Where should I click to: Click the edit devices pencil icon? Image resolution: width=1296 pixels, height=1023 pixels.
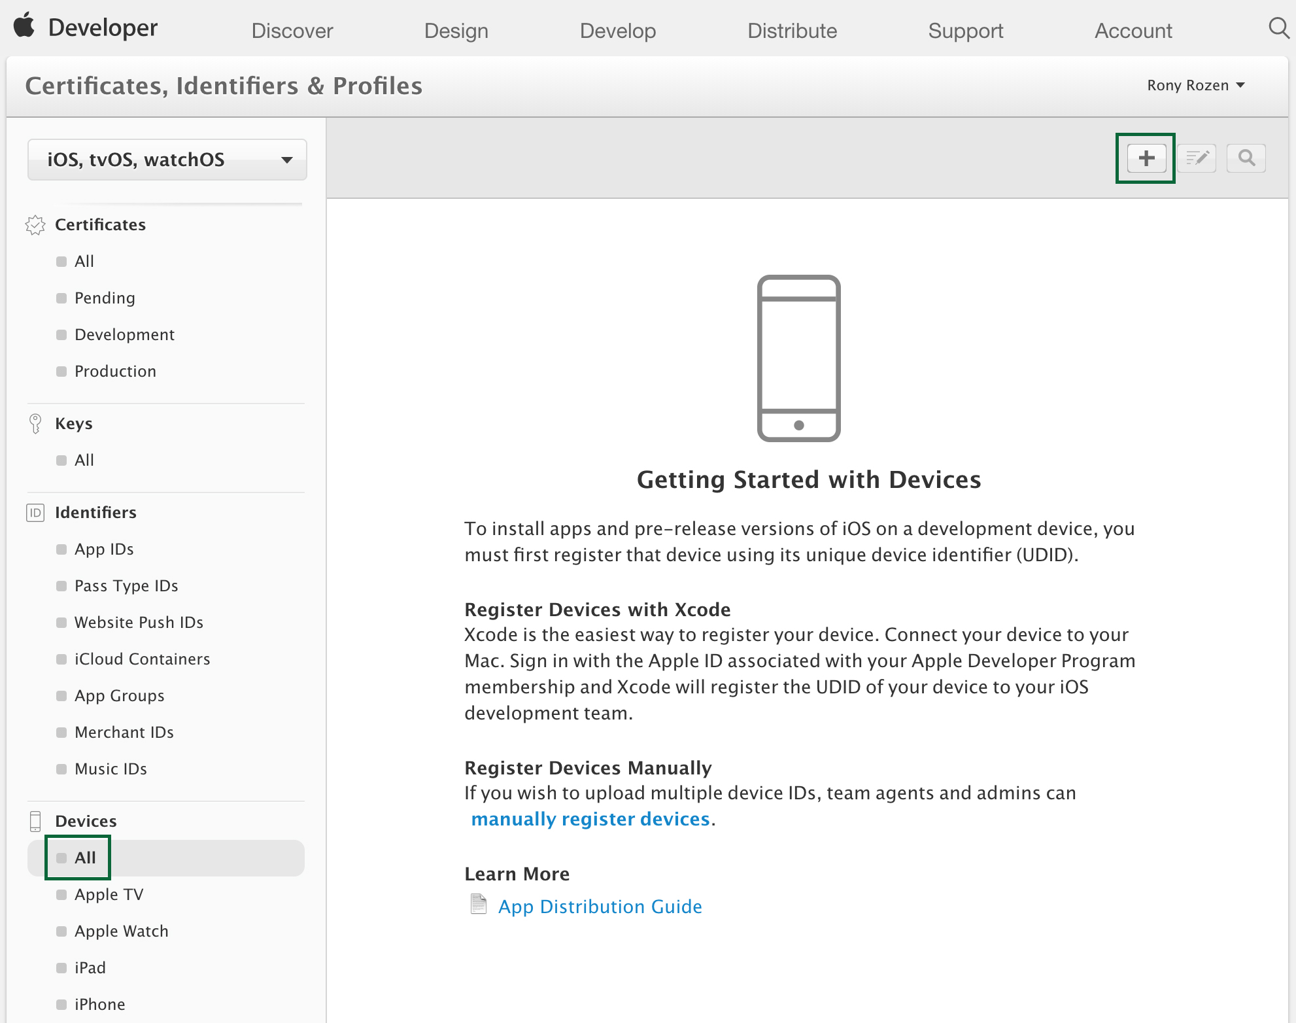point(1197,158)
